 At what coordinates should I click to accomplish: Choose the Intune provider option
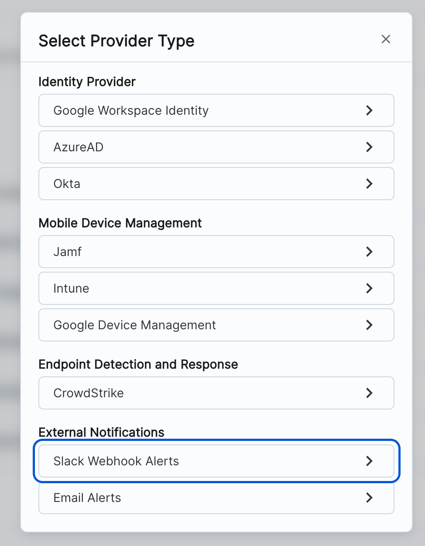click(x=71, y=288)
